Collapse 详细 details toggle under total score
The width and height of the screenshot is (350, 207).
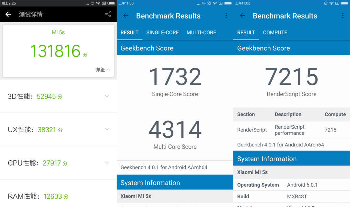tap(103, 70)
